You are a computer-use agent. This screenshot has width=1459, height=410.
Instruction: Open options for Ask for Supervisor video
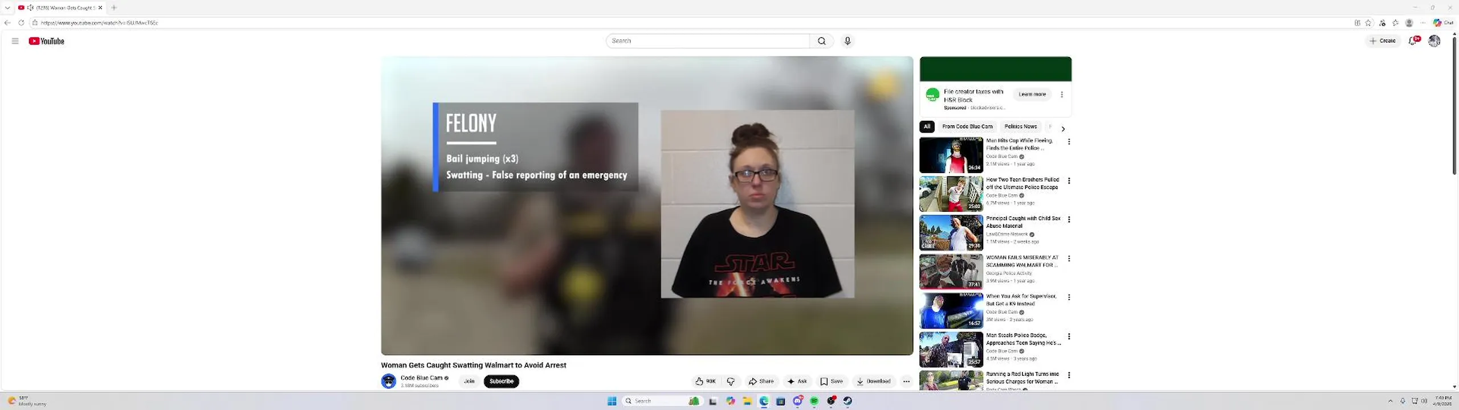click(x=1069, y=297)
